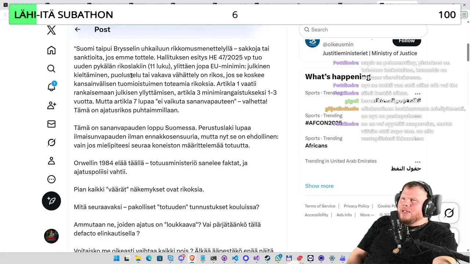Click the trend 'حقول النفط'
The image size is (470, 264).
coord(406,168)
